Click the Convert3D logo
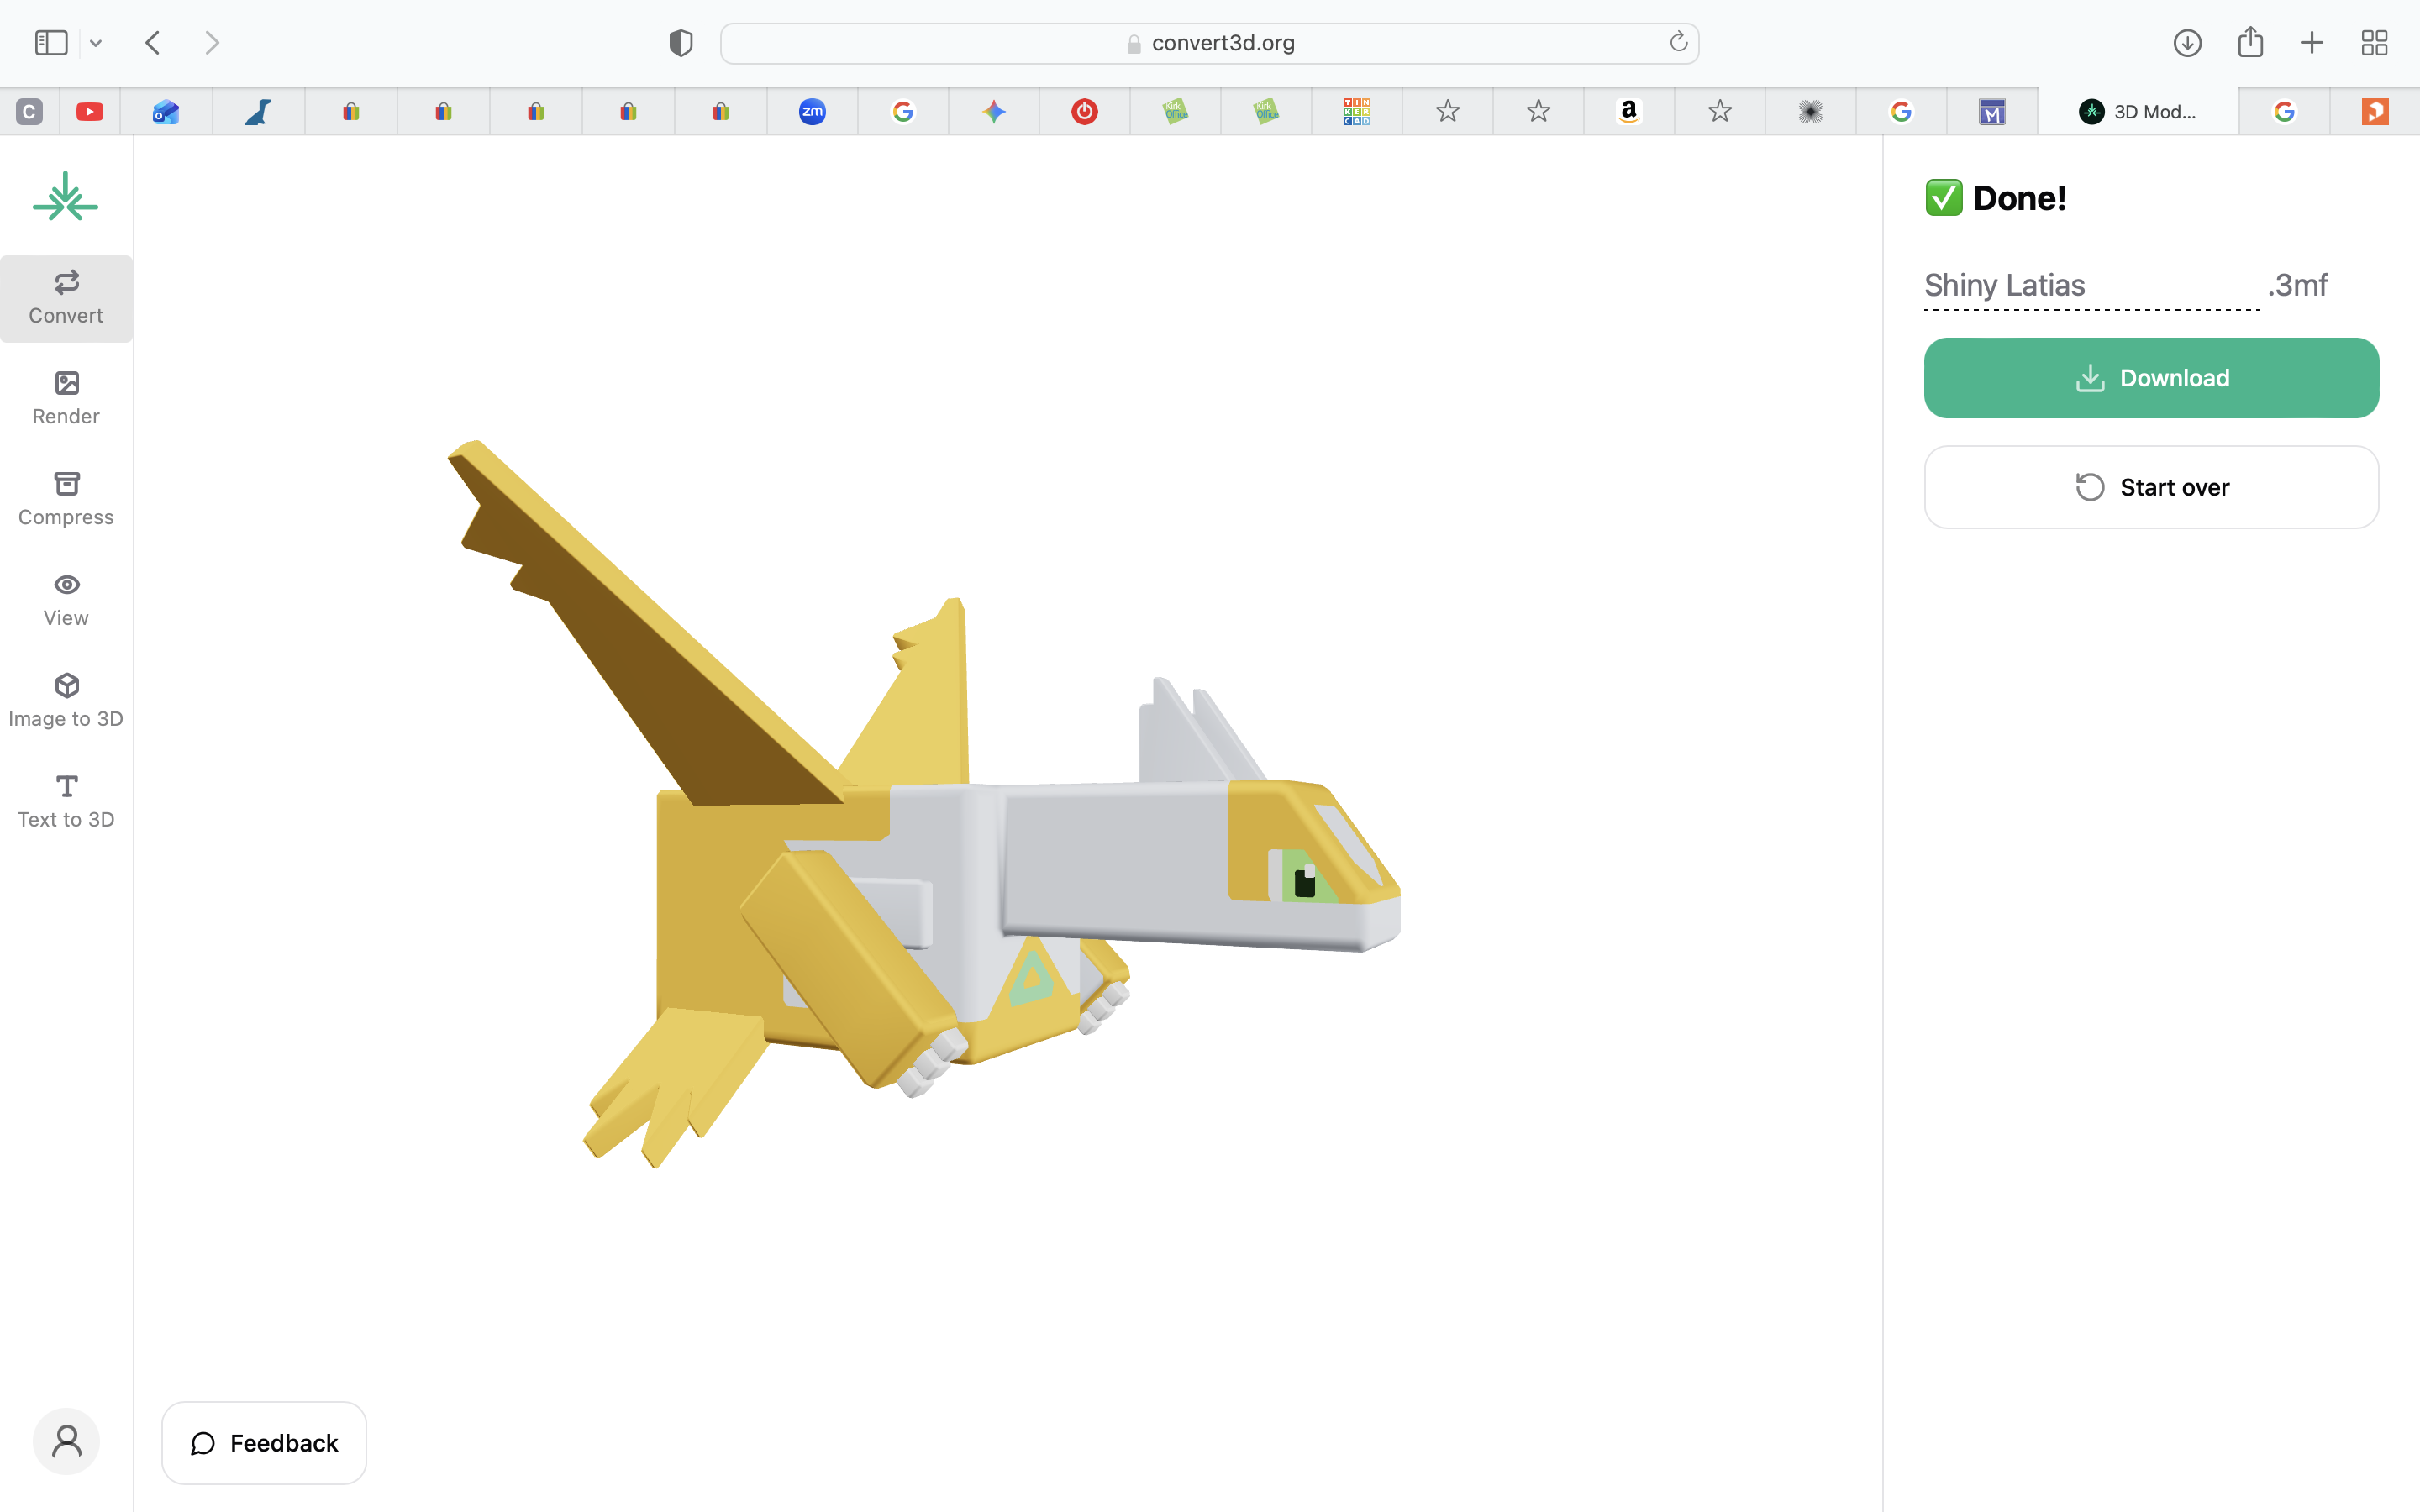 click(66, 197)
